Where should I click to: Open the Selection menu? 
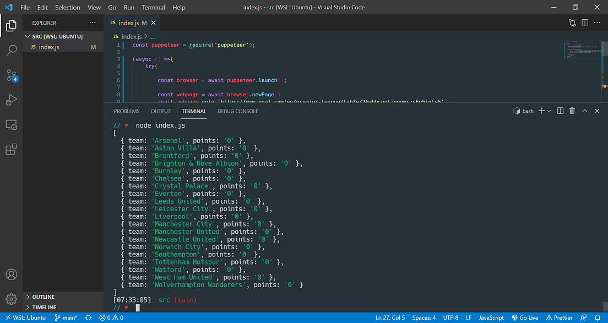click(68, 7)
